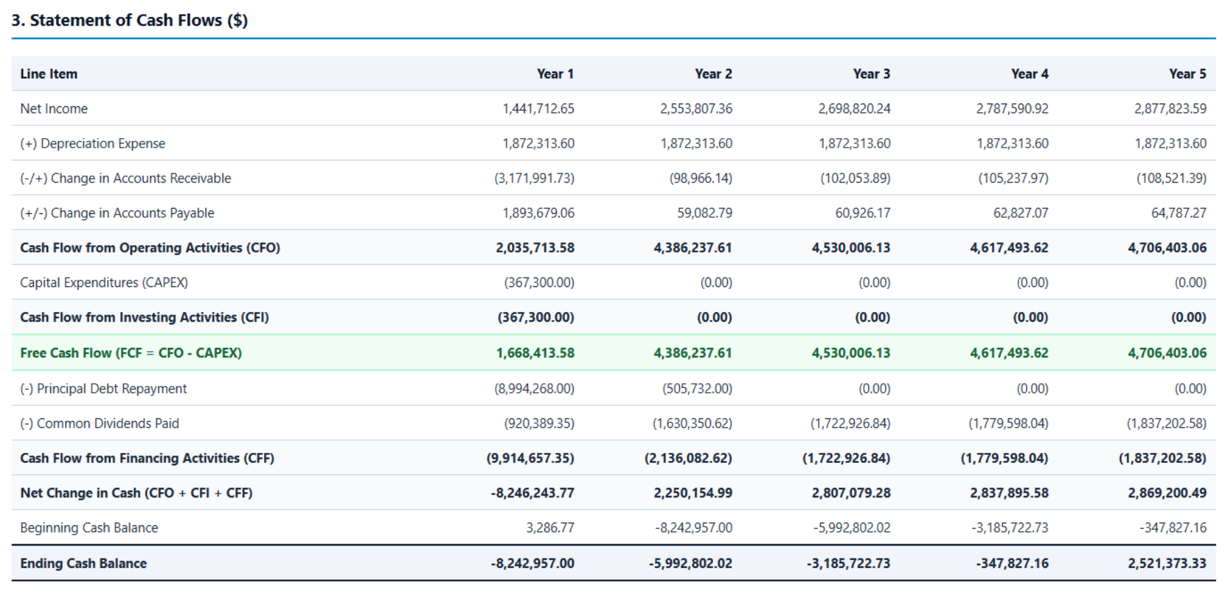Click the Principal Debt Repayment row label
The height and width of the screenshot is (593, 1225).
(104, 389)
